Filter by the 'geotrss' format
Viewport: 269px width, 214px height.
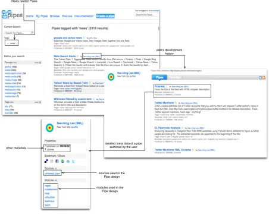8,67
